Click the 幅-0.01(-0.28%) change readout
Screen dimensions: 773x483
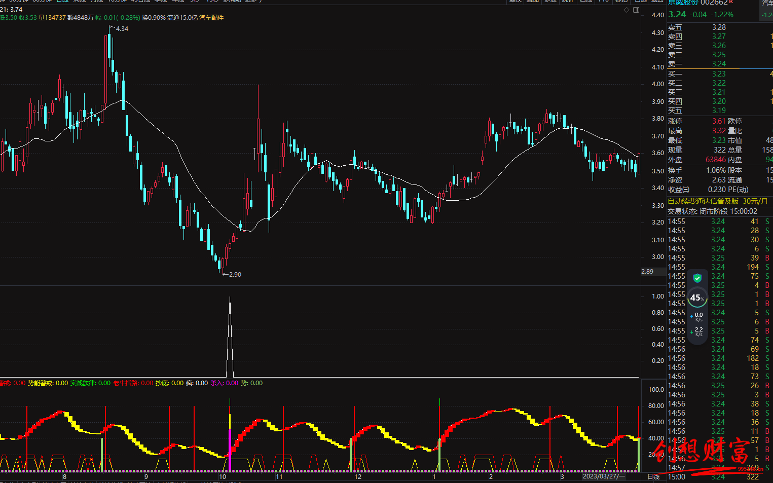pyautogui.click(x=118, y=18)
